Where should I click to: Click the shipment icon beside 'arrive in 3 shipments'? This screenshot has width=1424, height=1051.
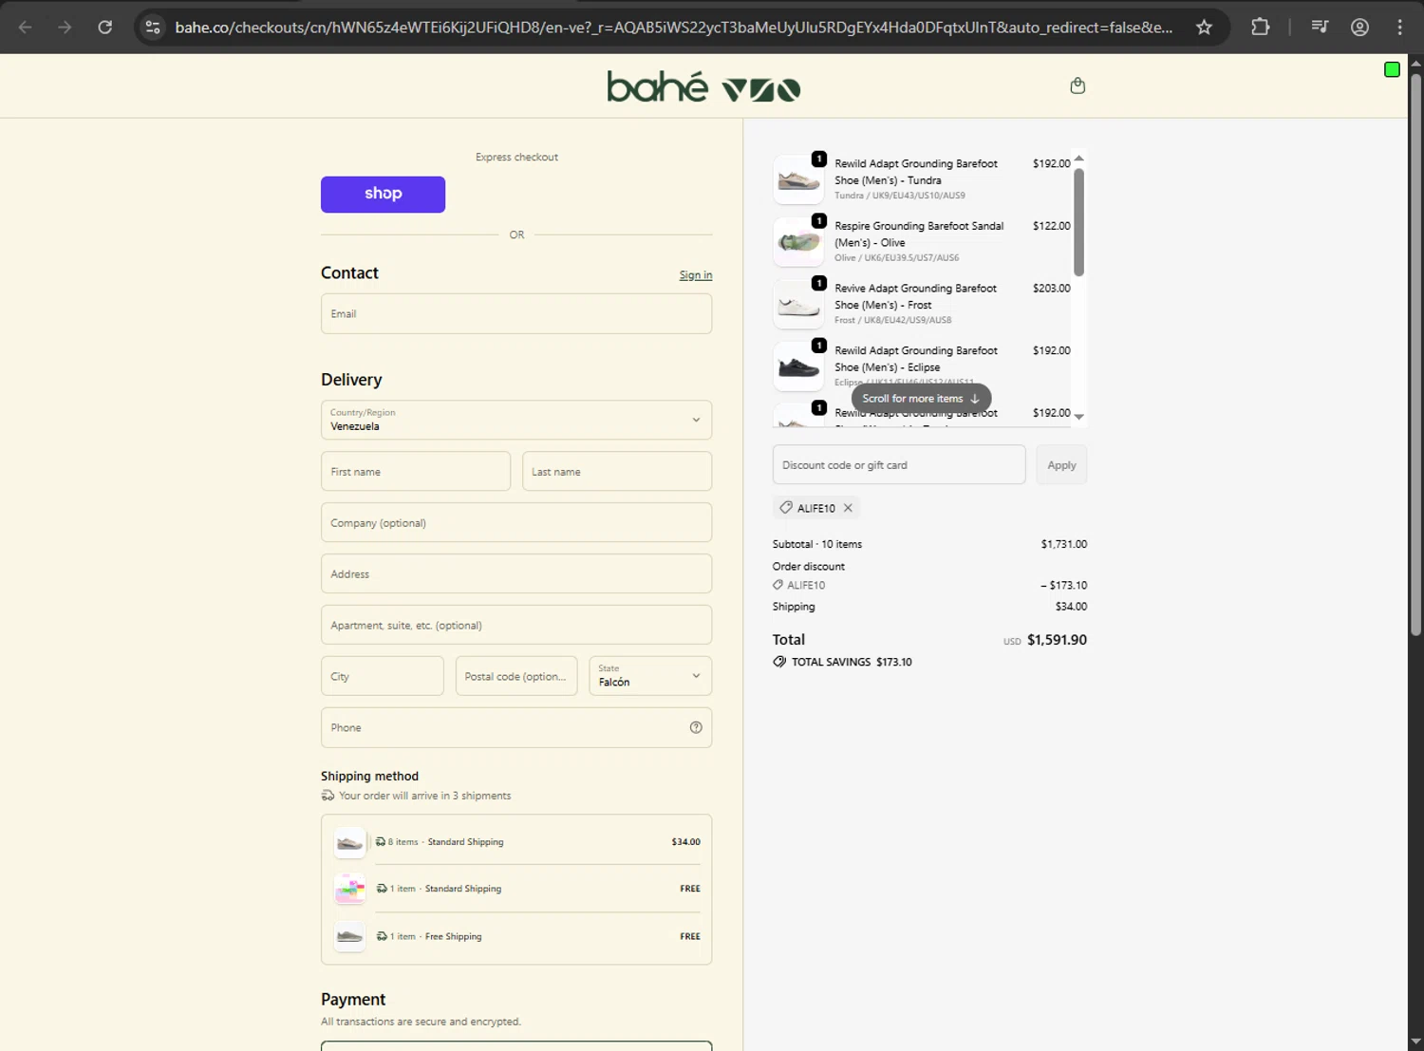point(328,796)
